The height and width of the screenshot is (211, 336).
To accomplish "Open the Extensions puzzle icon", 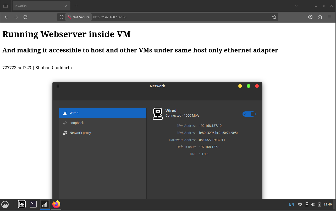I will pos(320,17).
